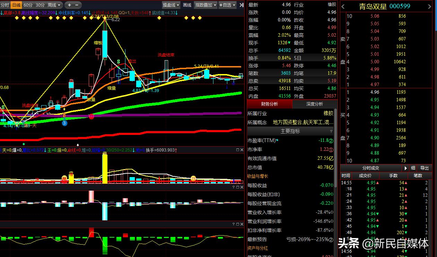Click the 手数 column header
Screen dimensions: 437x257
(x=393, y=176)
